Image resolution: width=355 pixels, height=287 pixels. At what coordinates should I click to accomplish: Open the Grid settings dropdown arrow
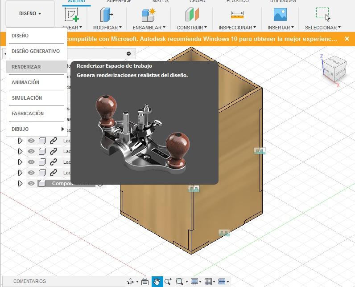[214, 282]
